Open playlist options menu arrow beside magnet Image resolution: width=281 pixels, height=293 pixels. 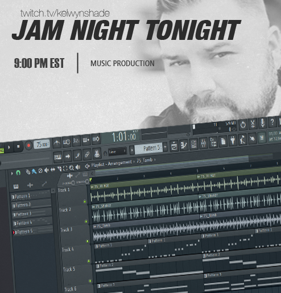12,173
